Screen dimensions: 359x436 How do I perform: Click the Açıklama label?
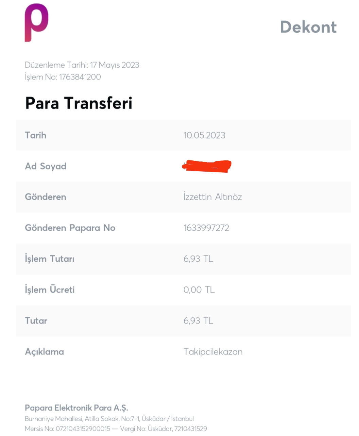pos(44,352)
